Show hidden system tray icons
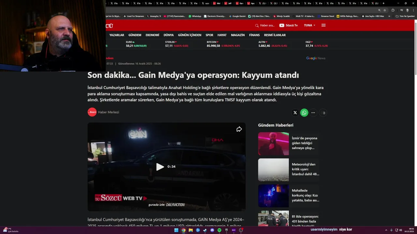Viewport: 417px width, 234px height. pos(387,230)
